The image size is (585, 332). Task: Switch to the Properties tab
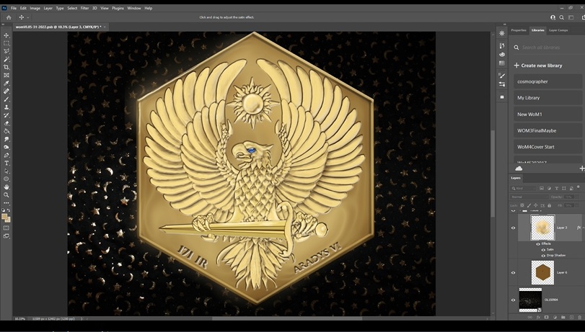click(x=519, y=30)
